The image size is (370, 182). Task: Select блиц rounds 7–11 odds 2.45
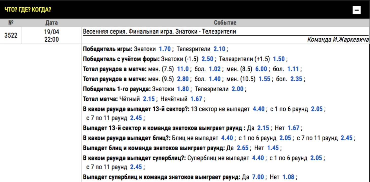[x=347, y=138]
